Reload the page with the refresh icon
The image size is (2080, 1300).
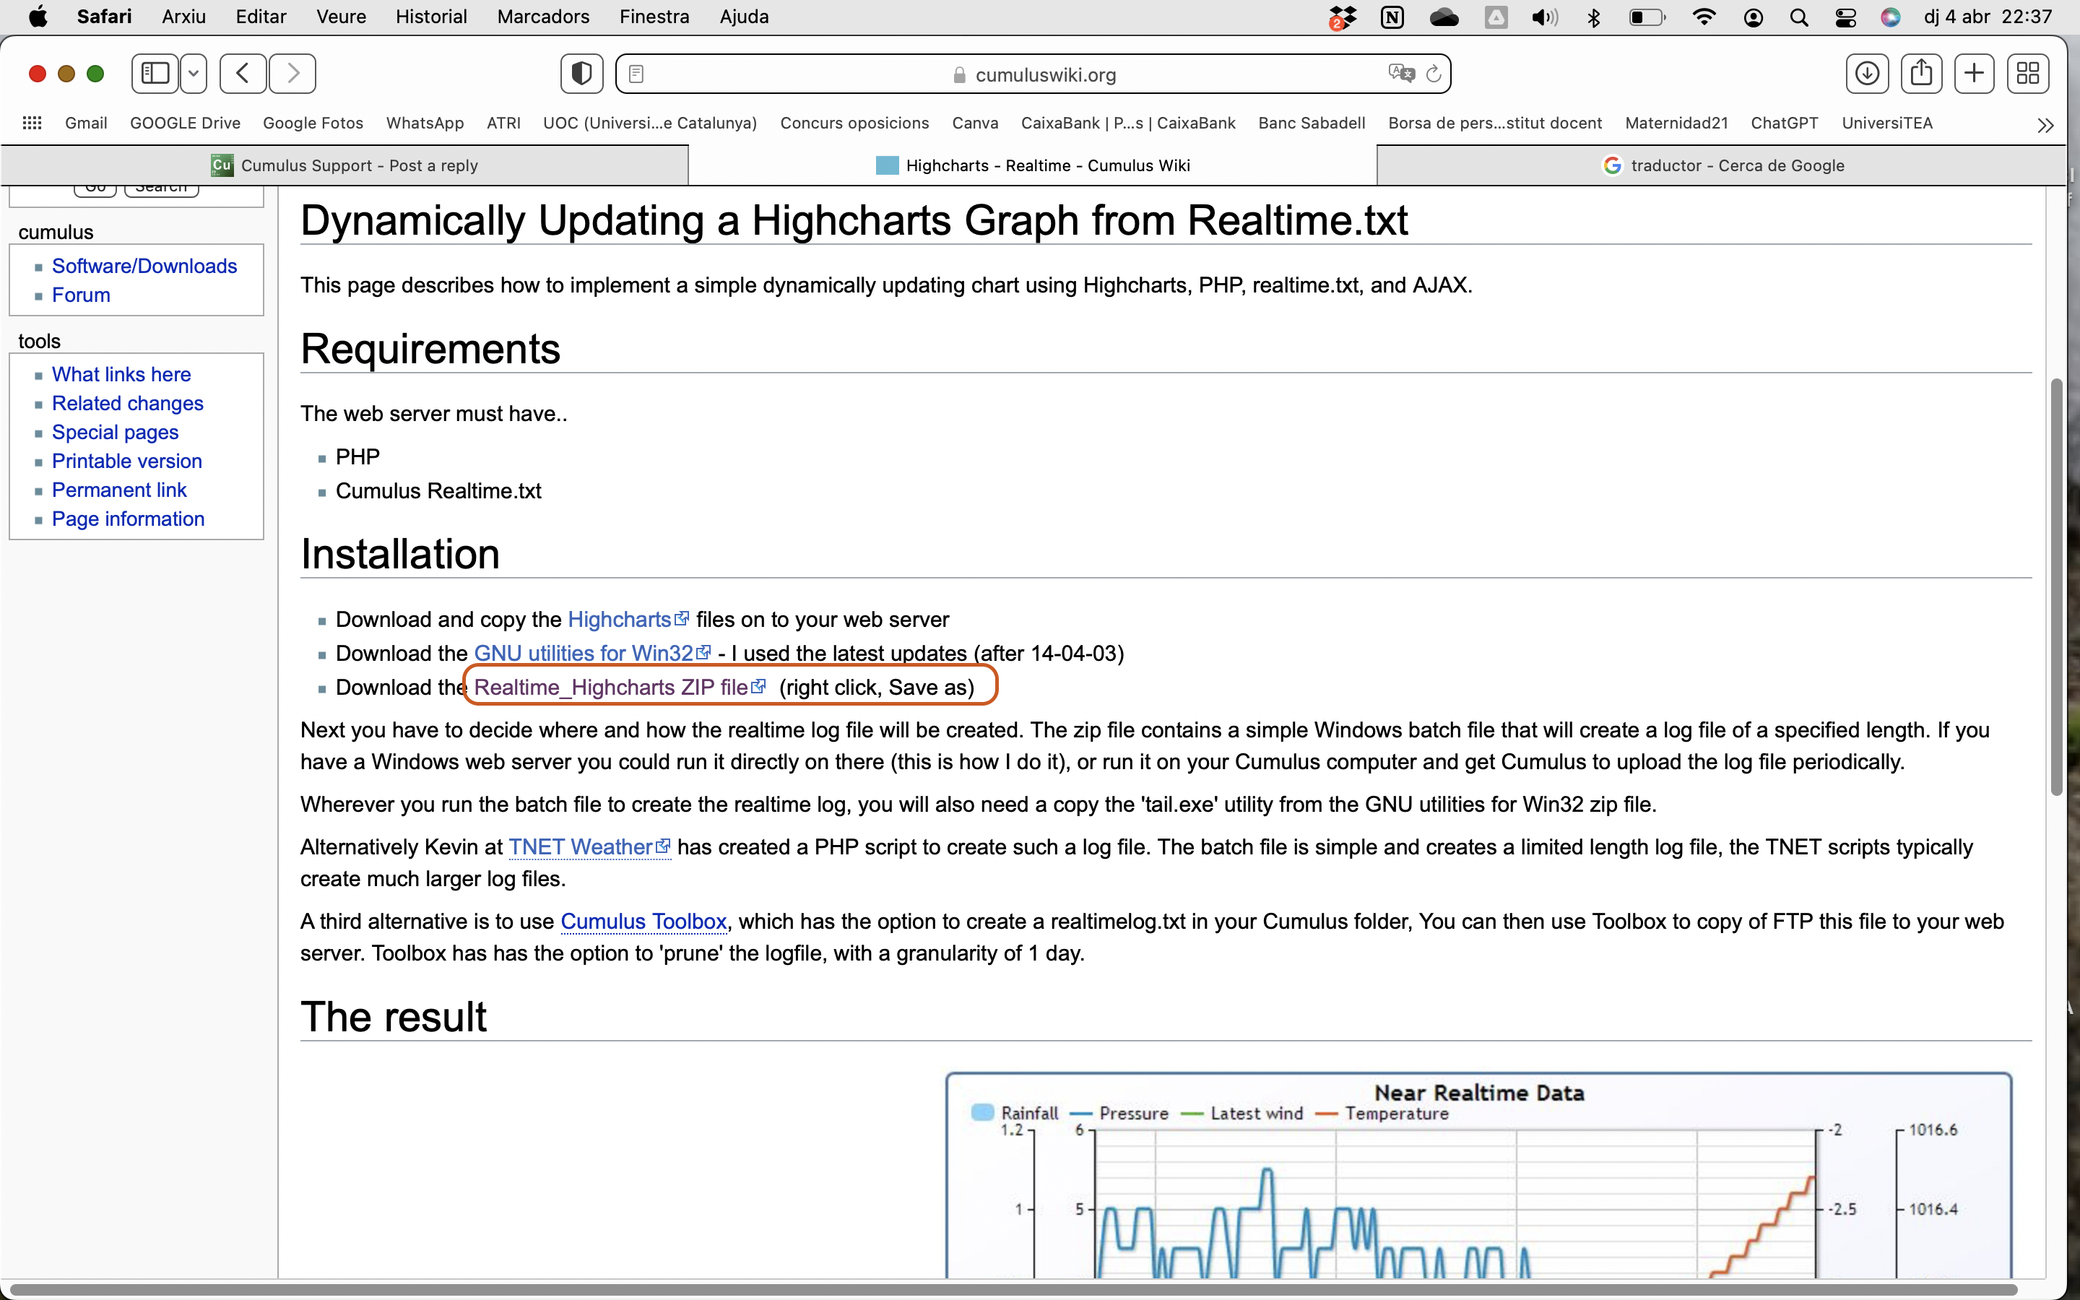click(x=1434, y=74)
